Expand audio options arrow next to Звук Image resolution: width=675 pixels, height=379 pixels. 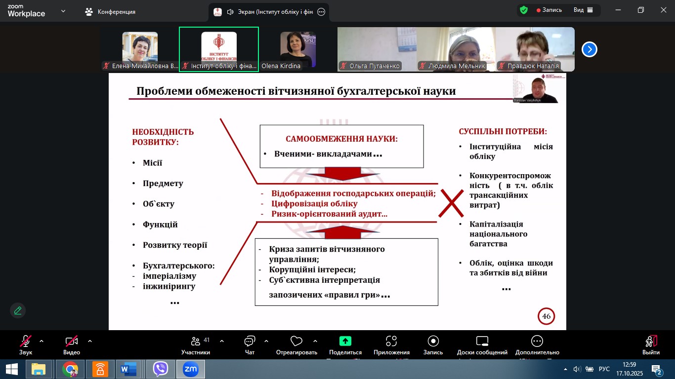(x=42, y=341)
